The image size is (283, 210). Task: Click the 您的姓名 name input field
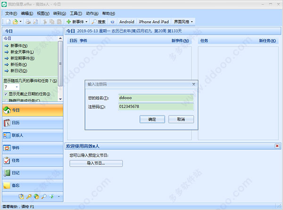(x=156, y=98)
